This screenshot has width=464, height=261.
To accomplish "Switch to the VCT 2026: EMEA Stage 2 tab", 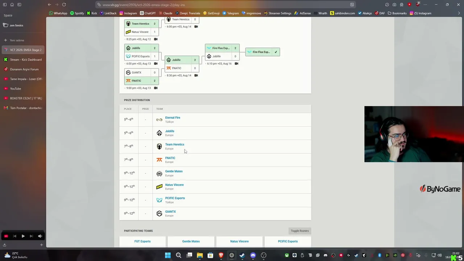I will point(23,50).
